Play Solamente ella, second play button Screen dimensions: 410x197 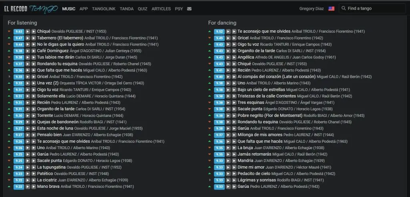34,96
